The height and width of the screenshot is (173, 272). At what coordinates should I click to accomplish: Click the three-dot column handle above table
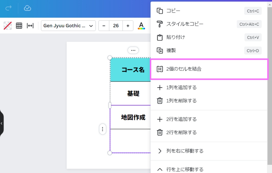coord(133,50)
